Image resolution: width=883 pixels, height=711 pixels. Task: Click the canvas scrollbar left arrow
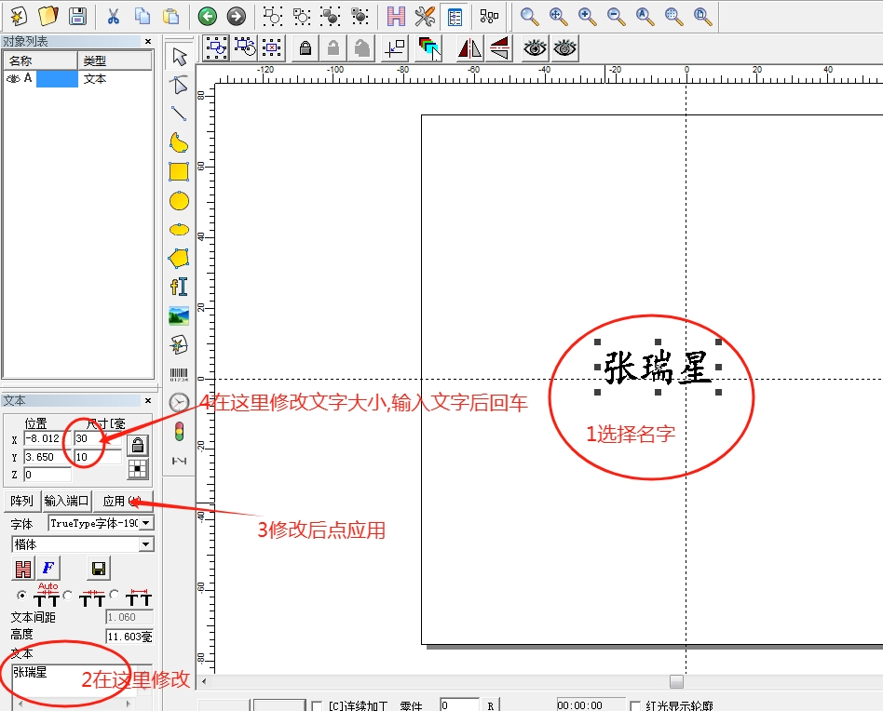click(x=204, y=682)
